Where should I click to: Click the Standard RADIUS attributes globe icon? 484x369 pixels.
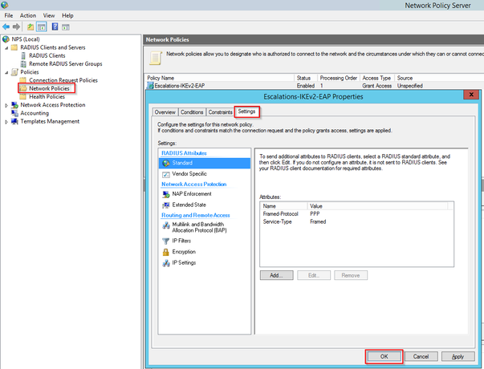tap(166, 163)
